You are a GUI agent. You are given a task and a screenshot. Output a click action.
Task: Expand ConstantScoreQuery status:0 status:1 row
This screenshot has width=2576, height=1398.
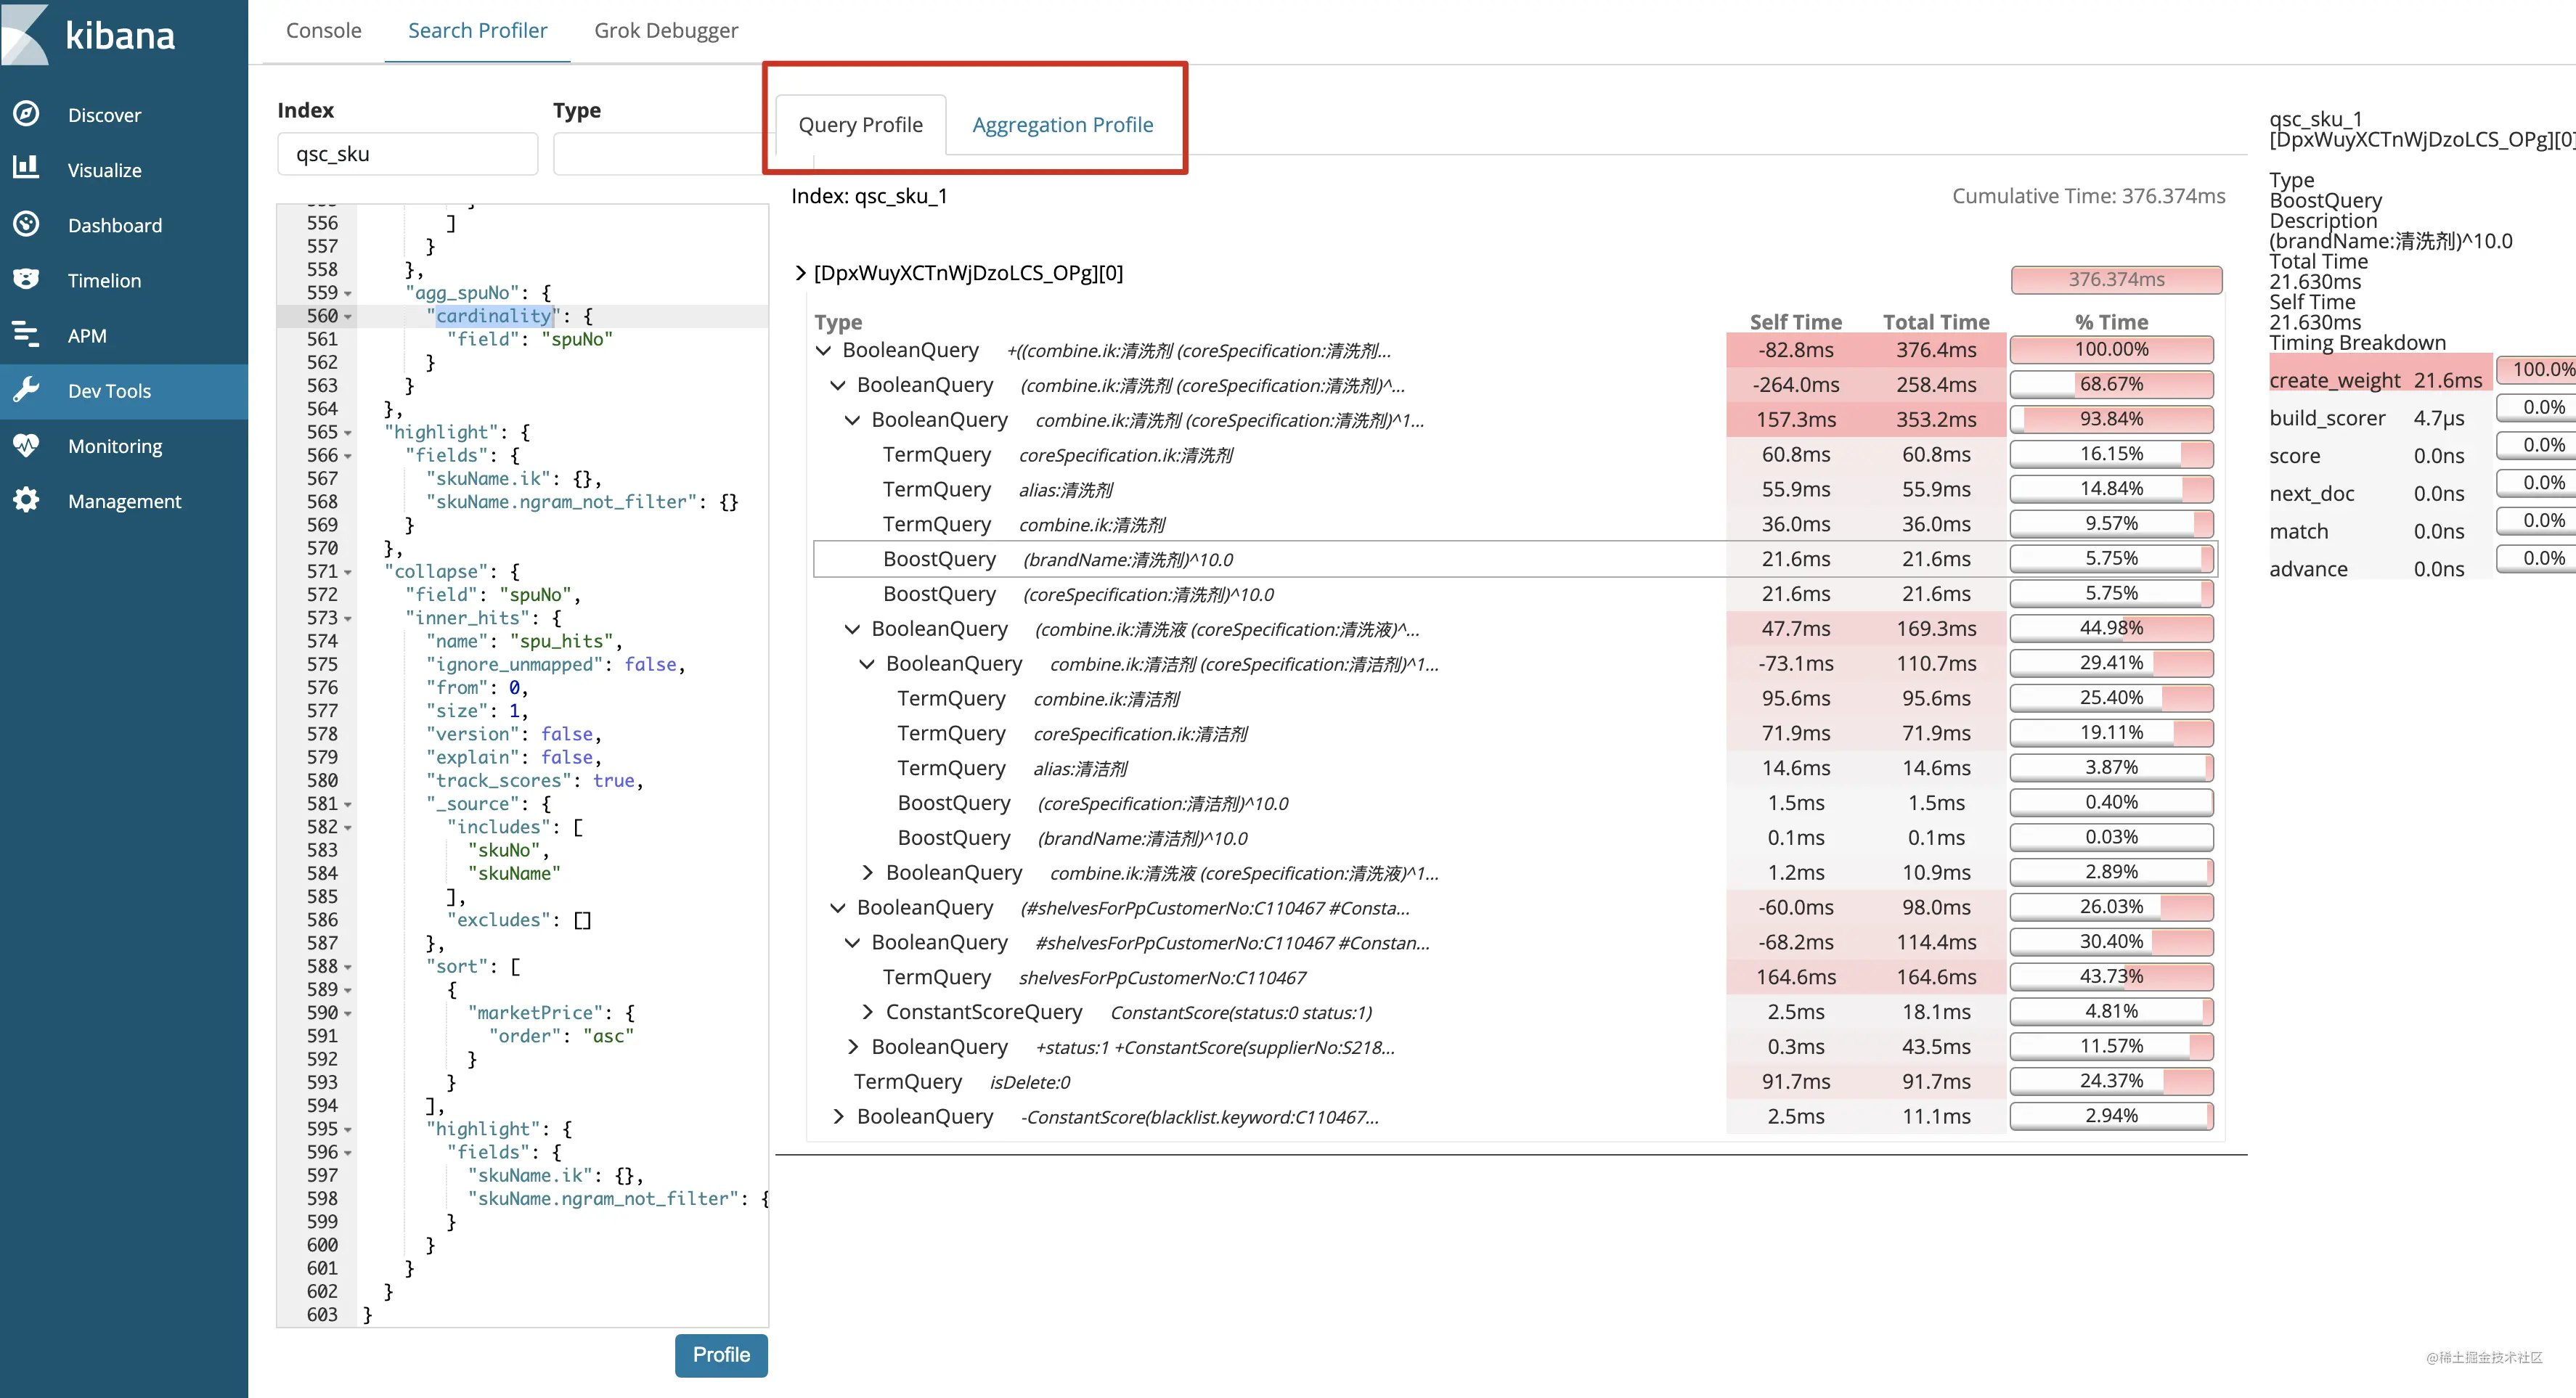867,1012
